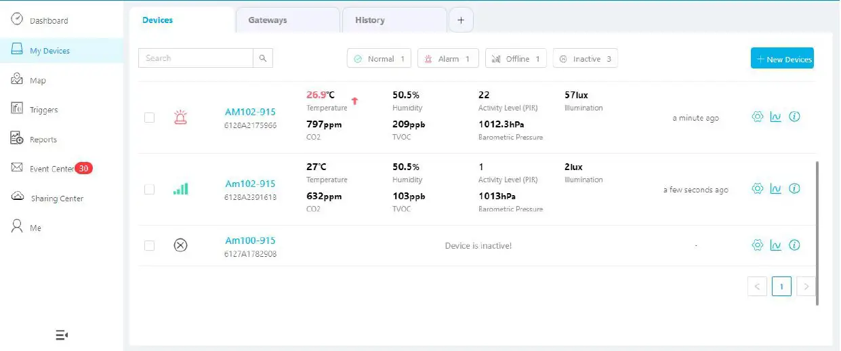Viewport: 841px width, 351px height.
Task: Open chart for Am100-915 device
Action: click(776, 245)
